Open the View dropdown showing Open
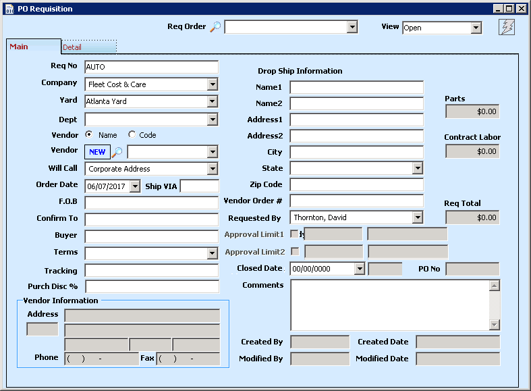Viewport: 531px width, 391px height. pos(476,28)
